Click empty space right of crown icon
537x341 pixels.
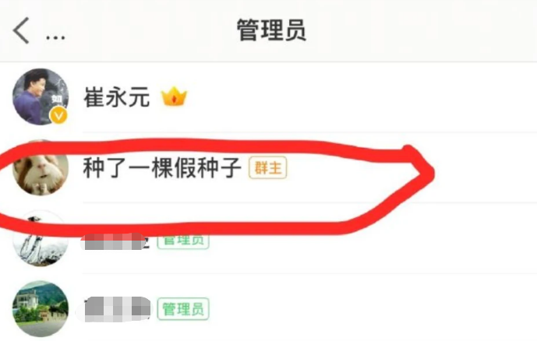point(359,97)
